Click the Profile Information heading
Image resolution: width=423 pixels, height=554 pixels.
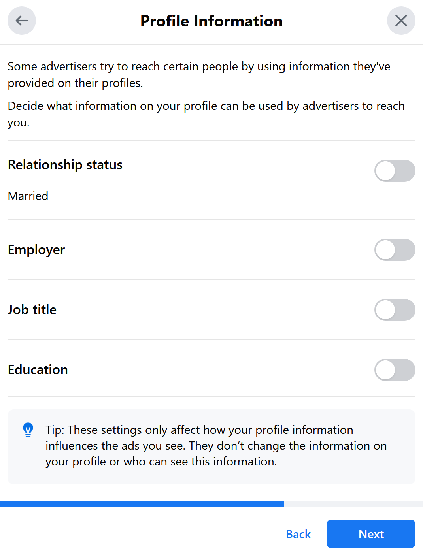(211, 21)
